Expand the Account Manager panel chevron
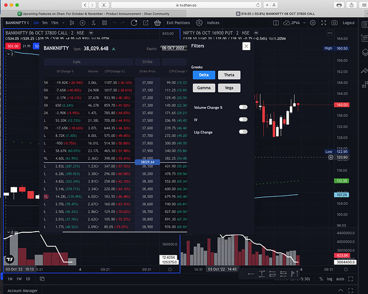 click(340, 290)
